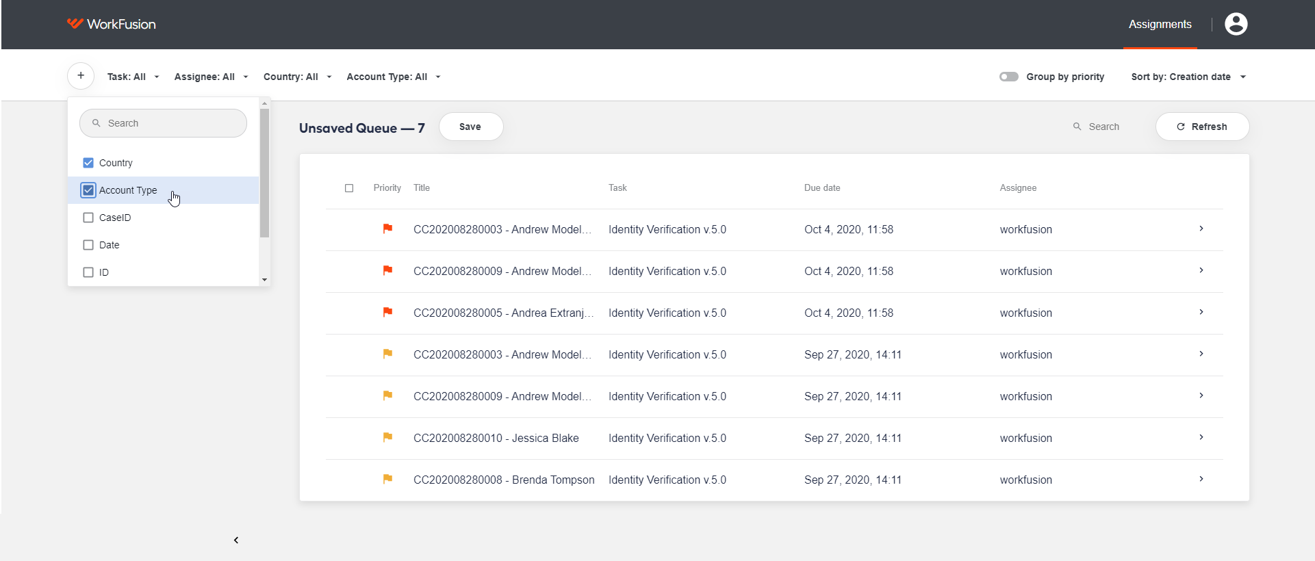Tick the ID filter checkbox
The width and height of the screenshot is (1315, 561).
point(88,272)
